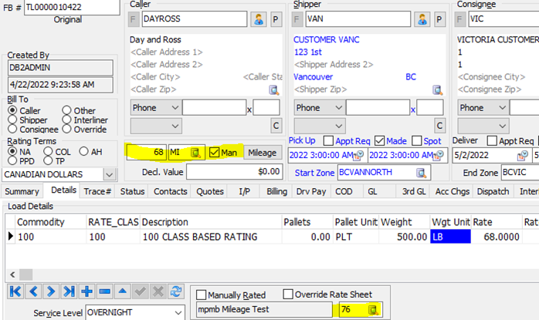The width and height of the screenshot is (539, 320).
Task: Switch to Contacts tab
Action: (x=171, y=191)
